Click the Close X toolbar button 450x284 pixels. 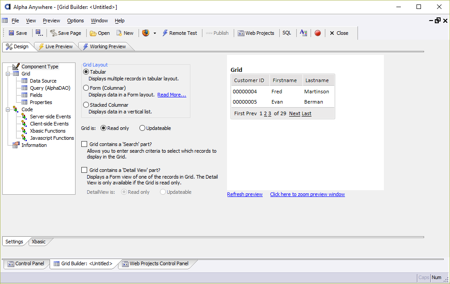pyautogui.click(x=339, y=33)
